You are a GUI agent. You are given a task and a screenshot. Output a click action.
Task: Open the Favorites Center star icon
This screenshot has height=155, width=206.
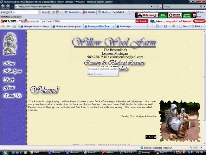coord(3,26)
